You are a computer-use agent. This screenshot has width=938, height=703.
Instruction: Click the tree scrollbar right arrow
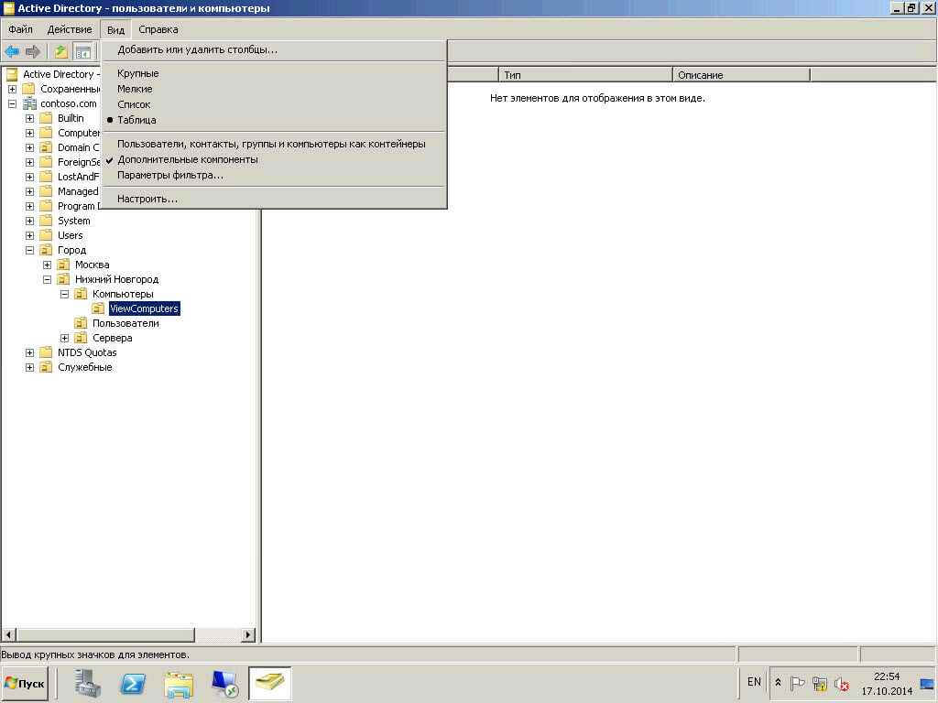point(248,634)
